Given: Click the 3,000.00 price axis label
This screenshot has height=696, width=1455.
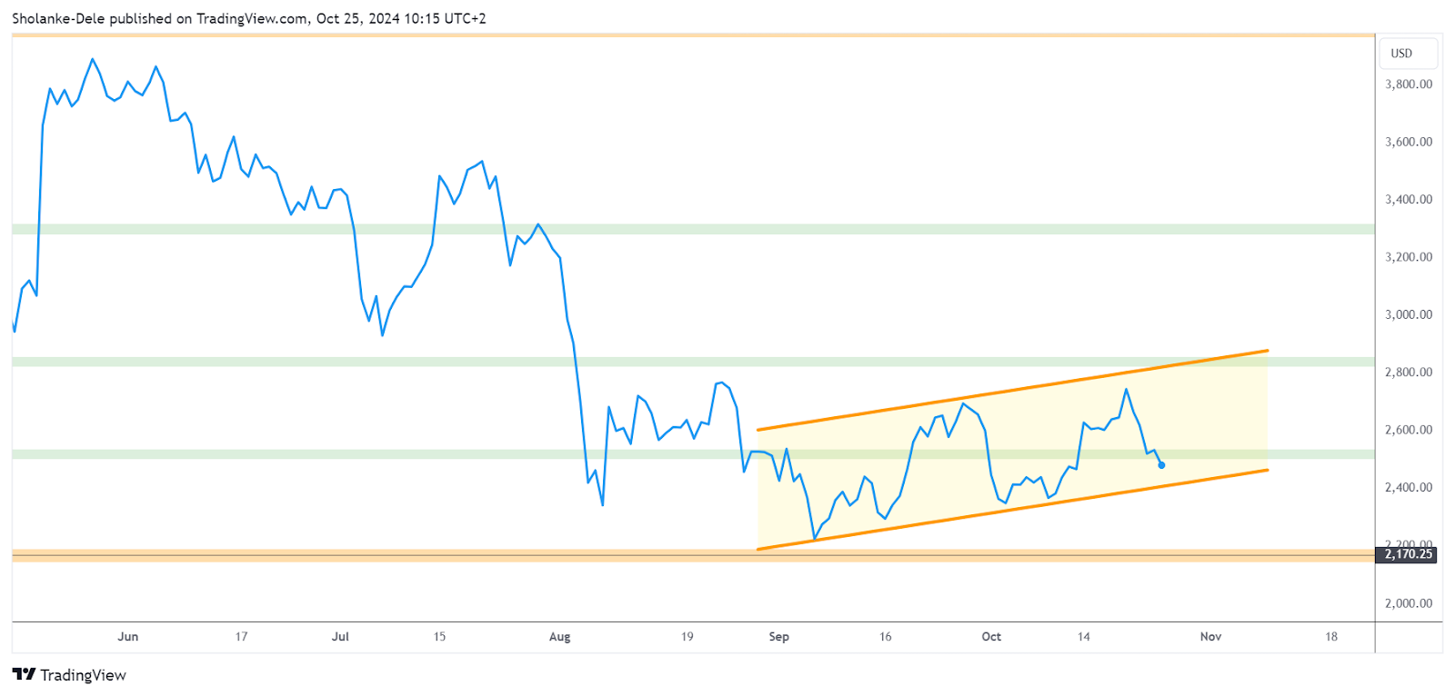Looking at the screenshot, I should pos(1409,314).
